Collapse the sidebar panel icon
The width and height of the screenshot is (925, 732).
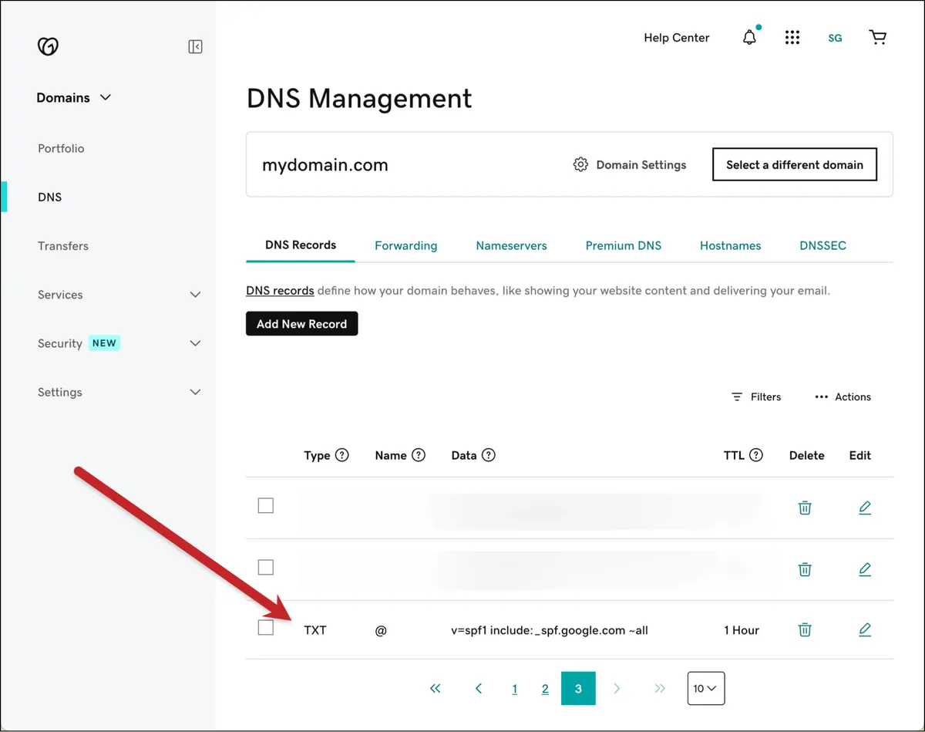coord(196,47)
